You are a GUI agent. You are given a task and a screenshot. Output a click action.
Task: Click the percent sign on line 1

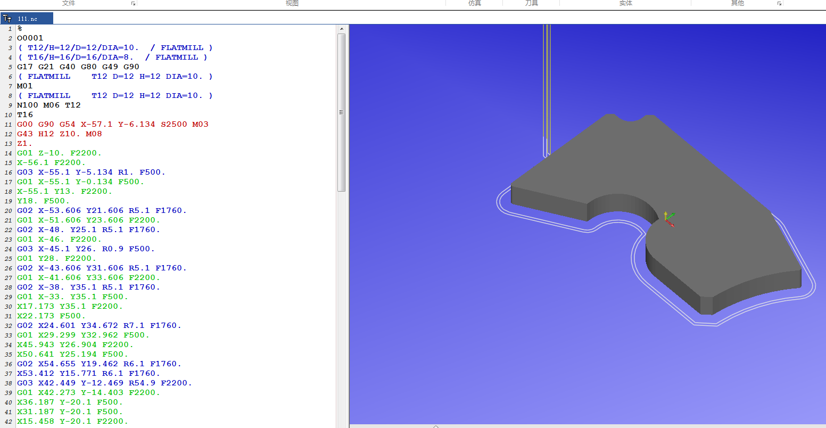pyautogui.click(x=20, y=29)
